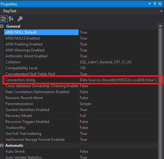
Task: Open Properties window position dropdown arrow
Action: pyautogui.click(x=150, y=4)
